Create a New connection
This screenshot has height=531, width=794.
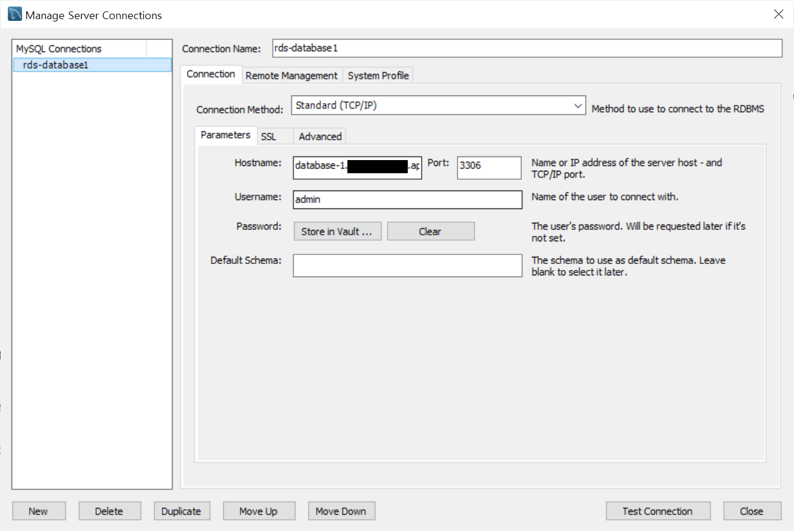pyautogui.click(x=38, y=511)
